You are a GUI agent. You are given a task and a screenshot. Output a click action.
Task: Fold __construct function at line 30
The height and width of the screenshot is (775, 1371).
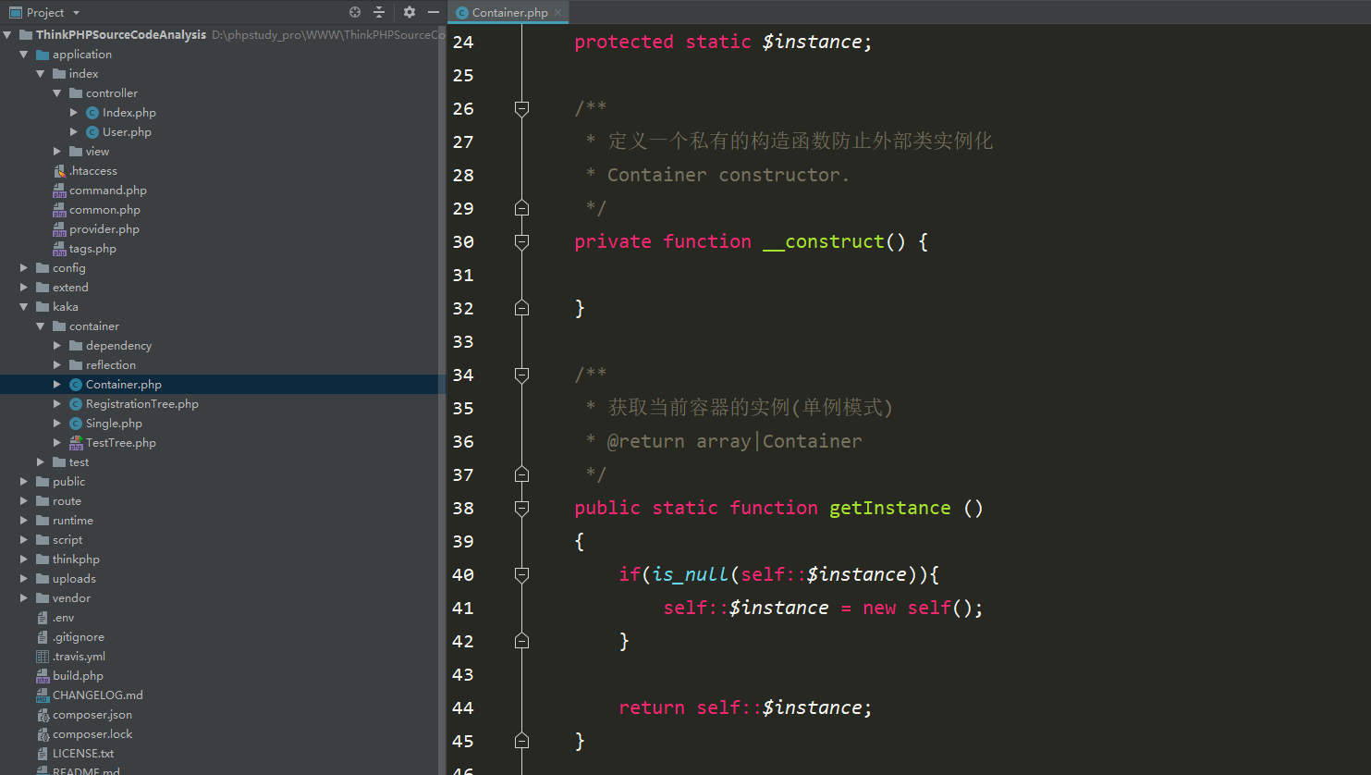[x=521, y=242]
